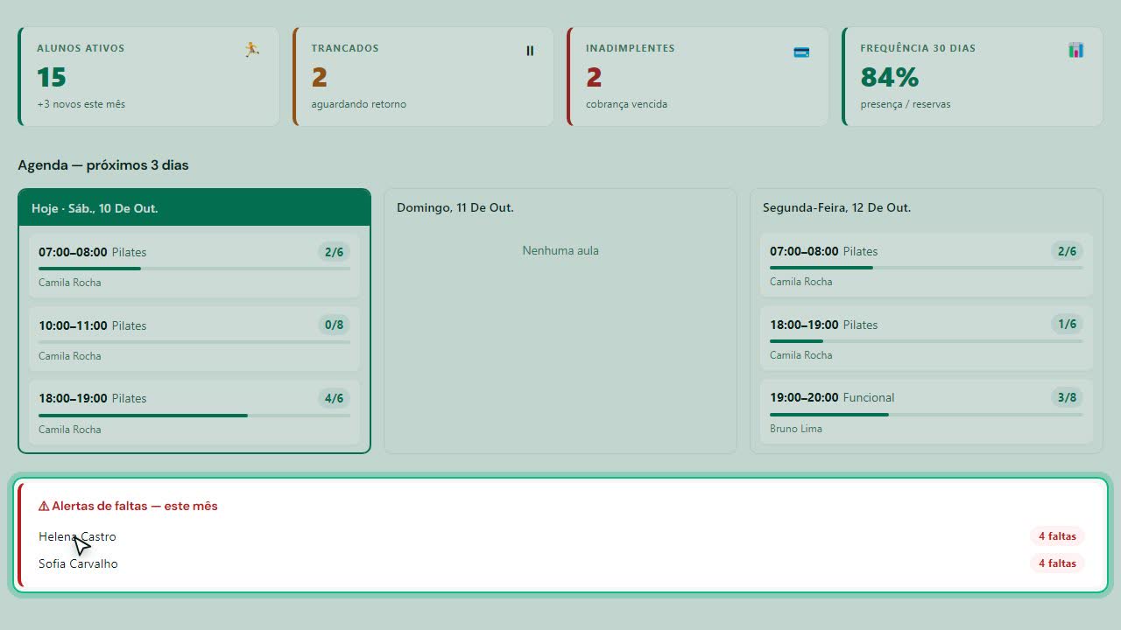Image resolution: width=1121 pixels, height=630 pixels.
Task: Open the Inadimplentes summary card
Action: pyautogui.click(x=698, y=76)
